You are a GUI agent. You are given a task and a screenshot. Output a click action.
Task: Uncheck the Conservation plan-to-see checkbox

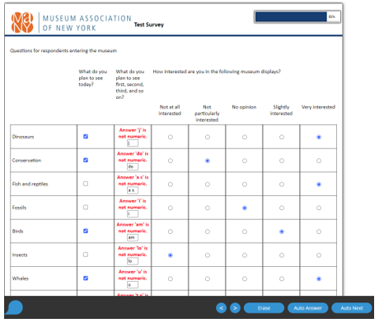(x=86, y=160)
